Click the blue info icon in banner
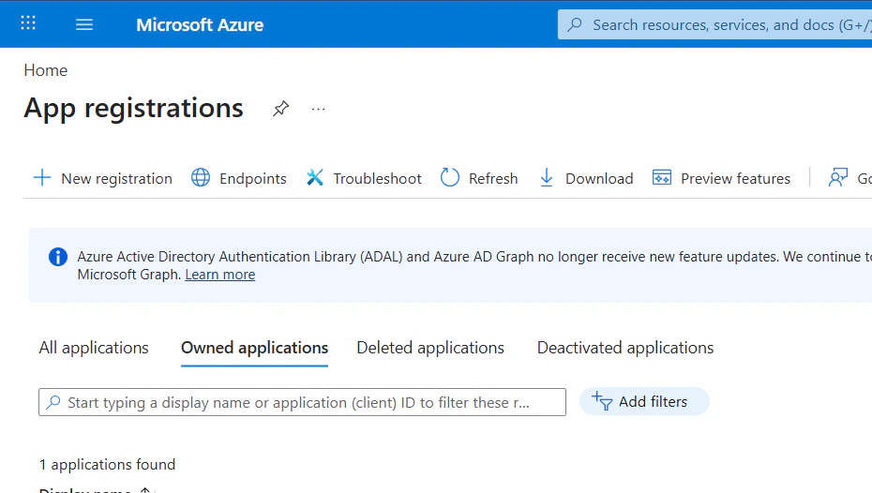 pos(58,257)
